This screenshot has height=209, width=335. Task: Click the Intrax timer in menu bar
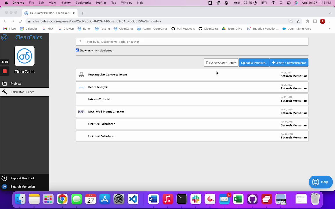tap(244, 3)
